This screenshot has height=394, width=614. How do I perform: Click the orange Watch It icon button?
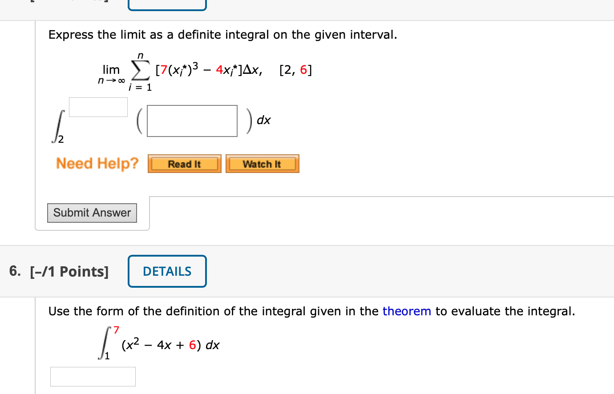262,163
